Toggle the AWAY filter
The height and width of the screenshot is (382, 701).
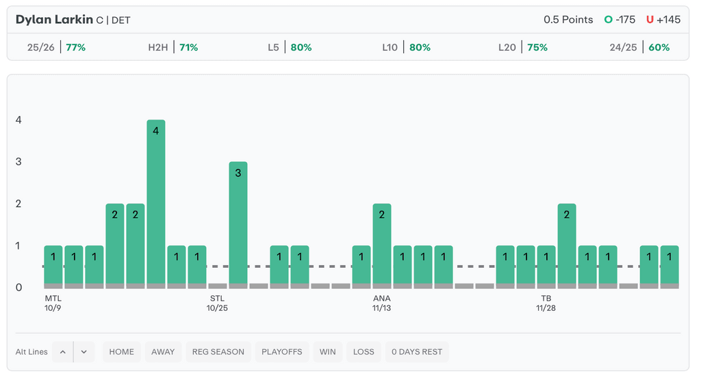(x=163, y=352)
